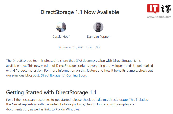The width and height of the screenshot is (173, 114).
Task: Click the November 7th, 2022 date
Action: coord(72,47)
